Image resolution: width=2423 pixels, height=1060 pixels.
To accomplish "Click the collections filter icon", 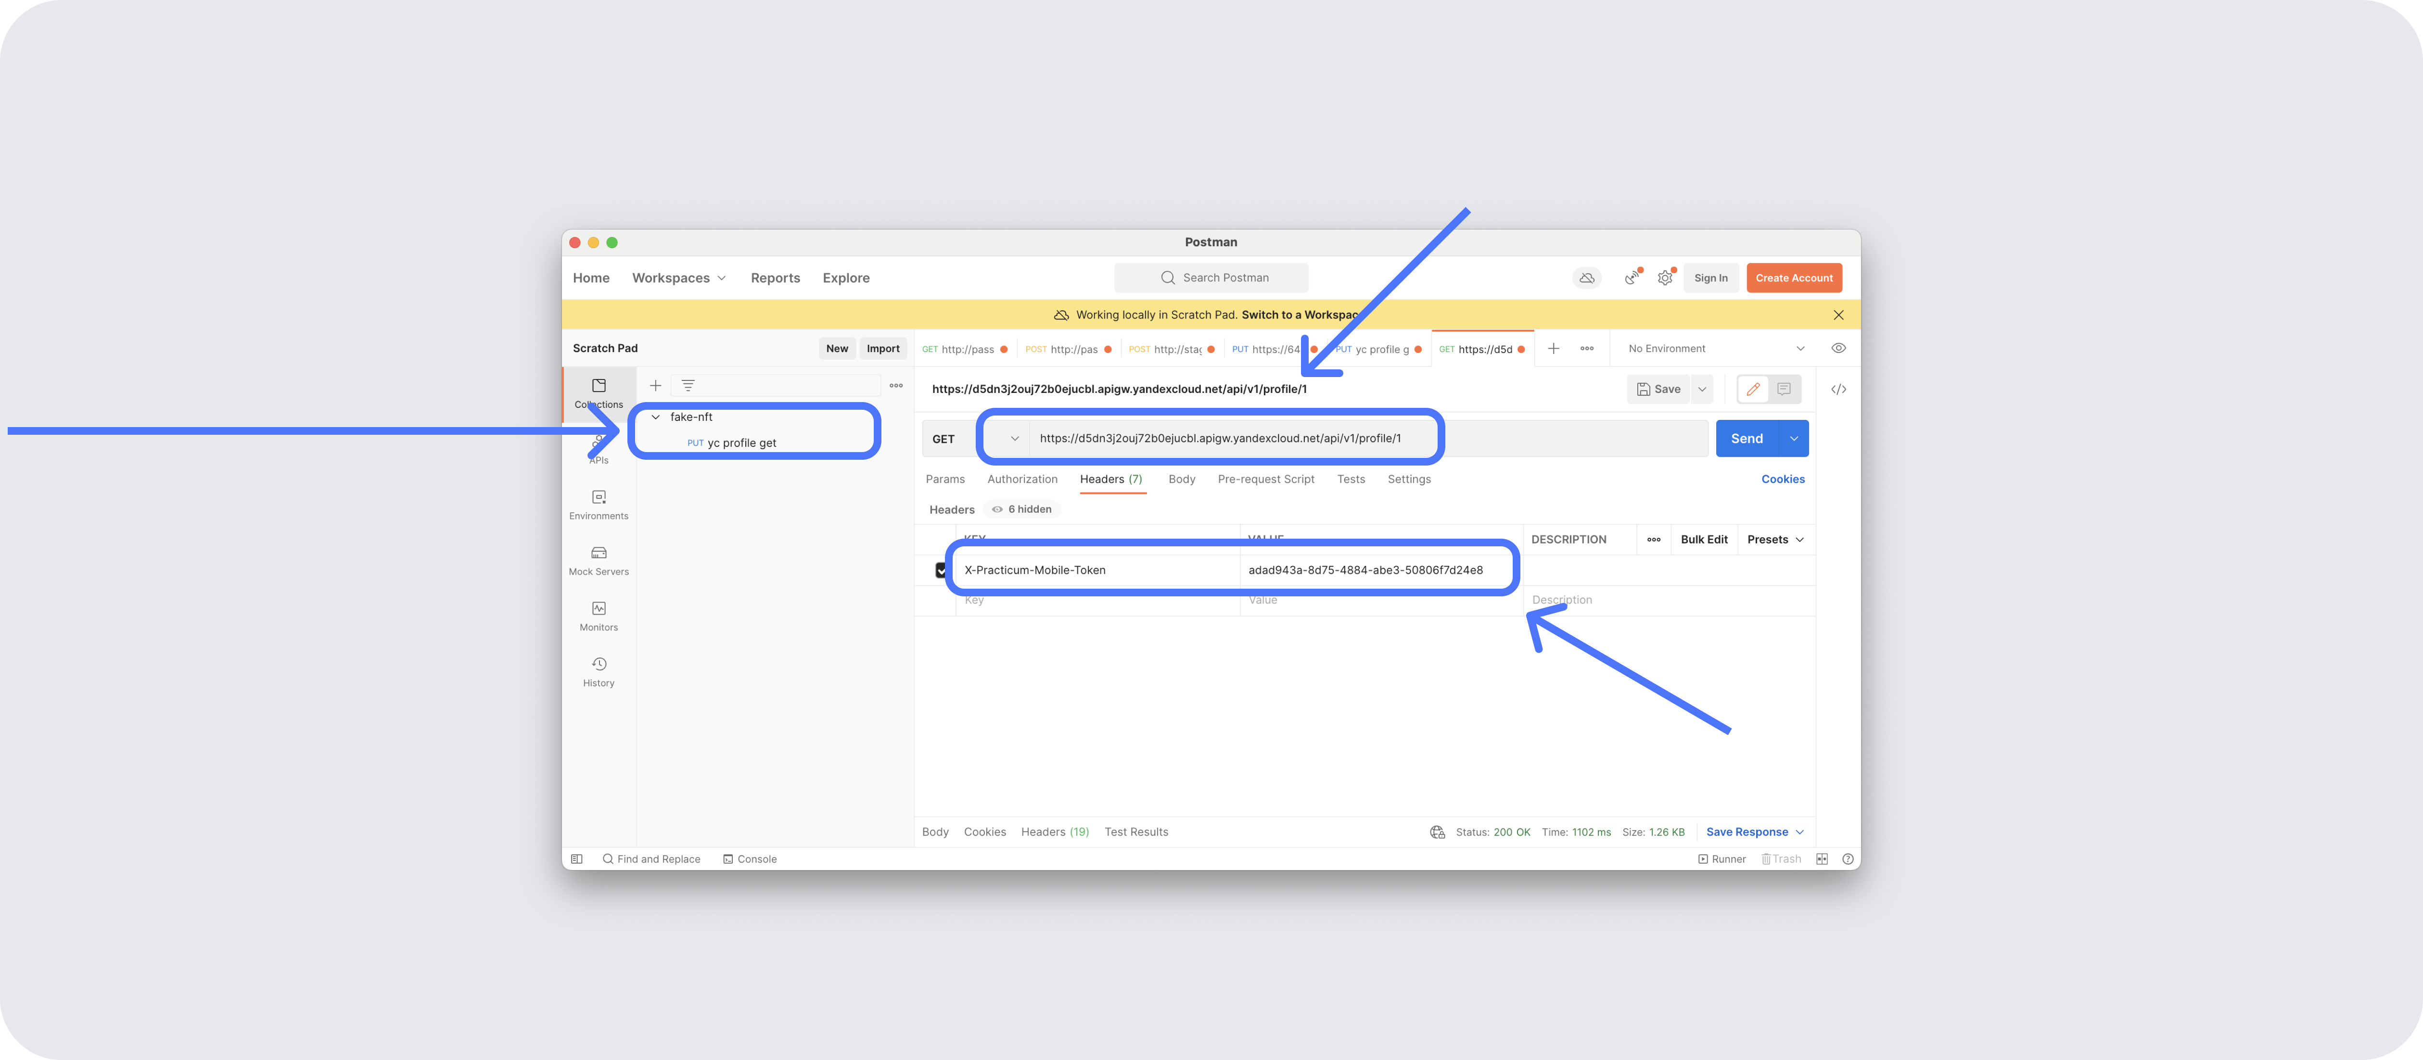I will (688, 386).
